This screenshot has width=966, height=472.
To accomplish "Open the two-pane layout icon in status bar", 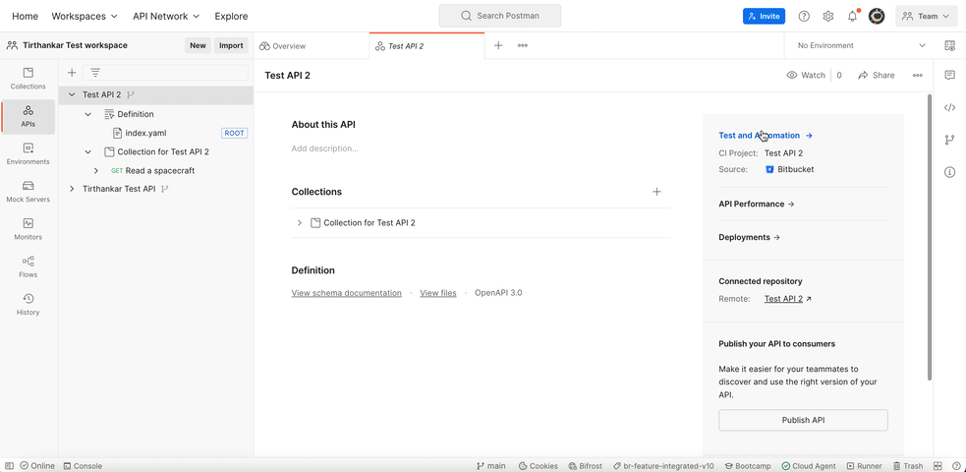I will (x=938, y=466).
